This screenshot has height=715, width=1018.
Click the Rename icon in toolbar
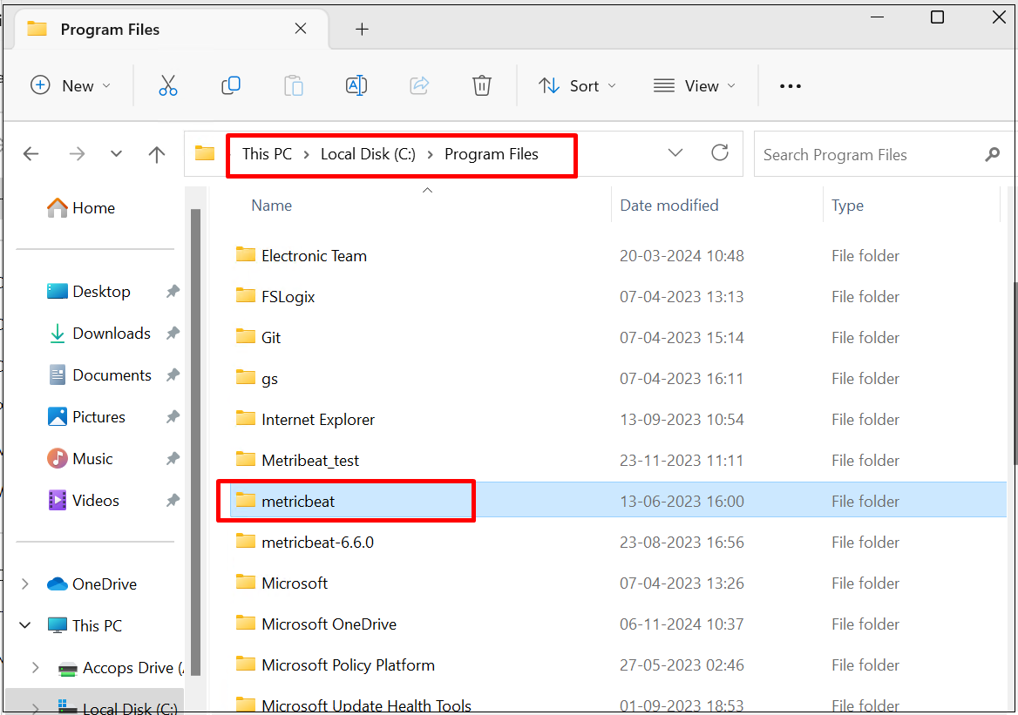pyautogui.click(x=356, y=85)
